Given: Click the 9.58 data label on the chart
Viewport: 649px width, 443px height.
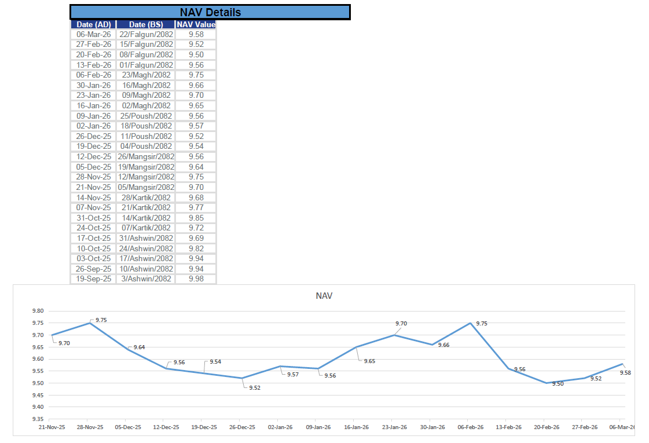Looking at the screenshot, I should coord(625,372).
